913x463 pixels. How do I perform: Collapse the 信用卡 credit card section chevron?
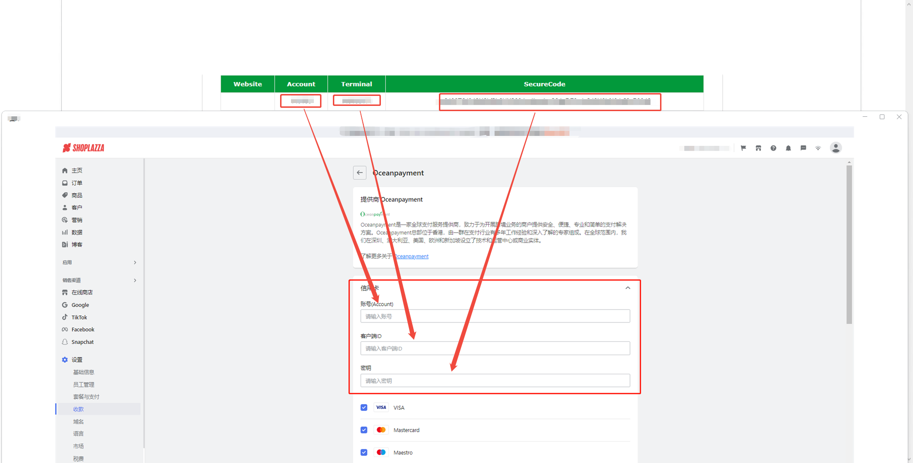(628, 288)
